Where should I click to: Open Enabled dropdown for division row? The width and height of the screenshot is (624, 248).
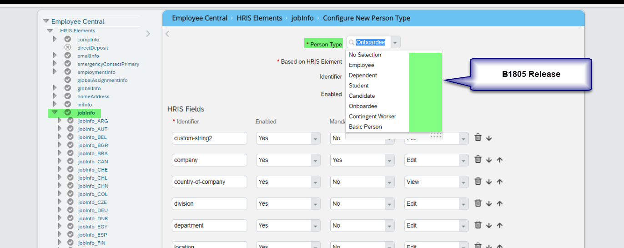(x=315, y=204)
